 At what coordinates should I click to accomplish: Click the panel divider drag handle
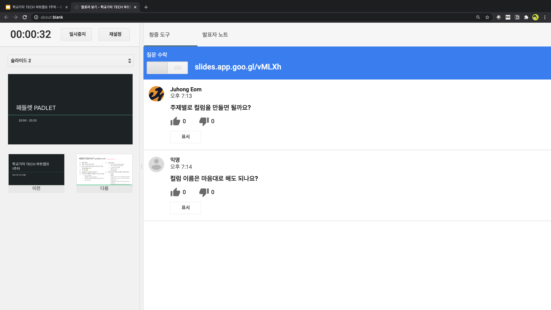pos(141,166)
